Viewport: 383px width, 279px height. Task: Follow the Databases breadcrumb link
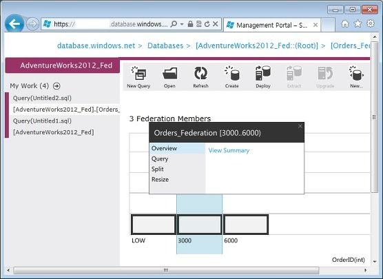click(x=165, y=45)
